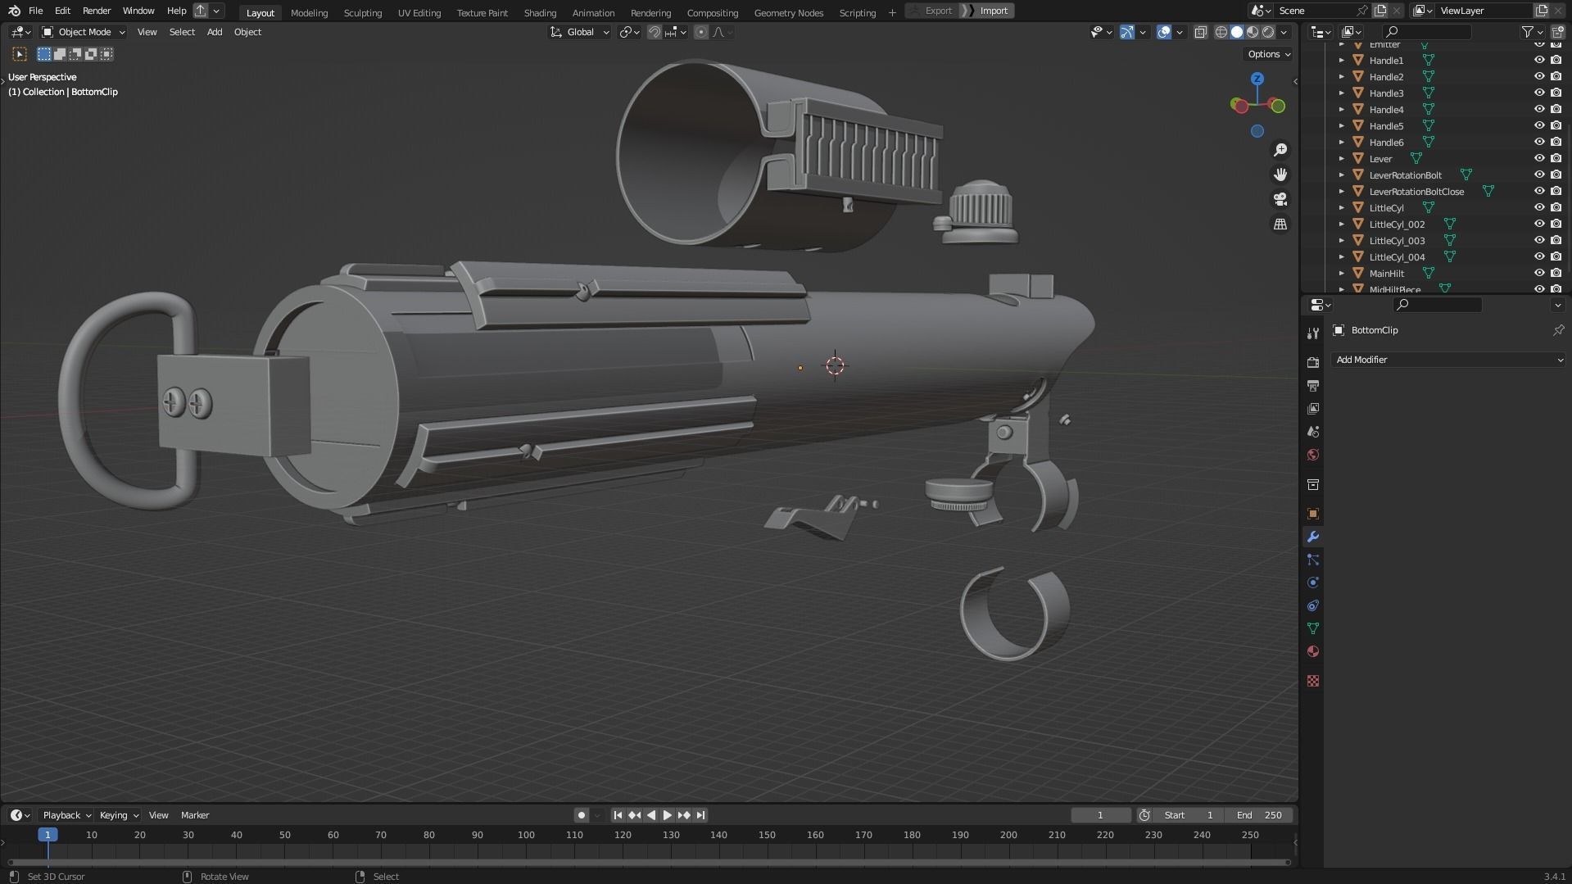Screen dimensions: 1572x884
Task: Add a new workspace with plus button
Action: (892, 12)
